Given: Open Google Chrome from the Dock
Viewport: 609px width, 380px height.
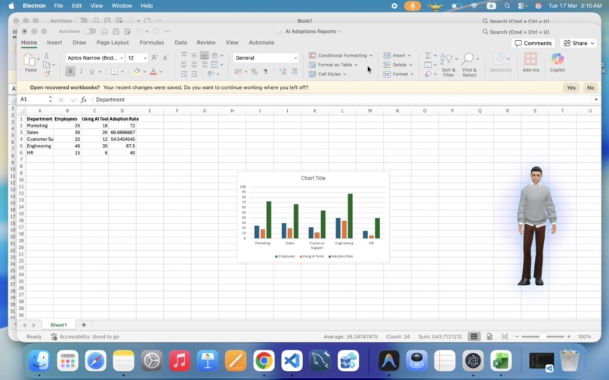Looking at the screenshot, I should pyautogui.click(x=264, y=361).
